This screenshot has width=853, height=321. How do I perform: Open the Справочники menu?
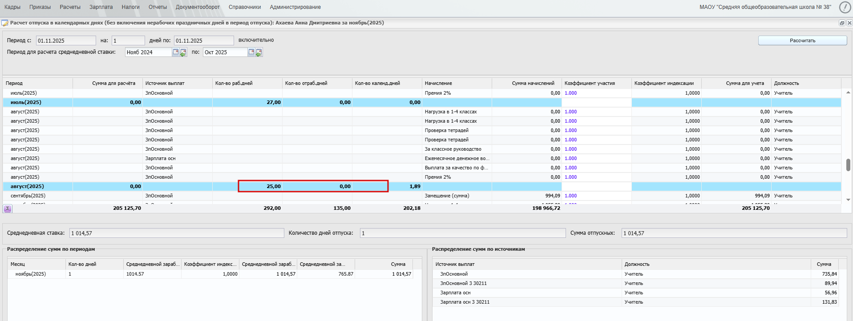tap(245, 7)
